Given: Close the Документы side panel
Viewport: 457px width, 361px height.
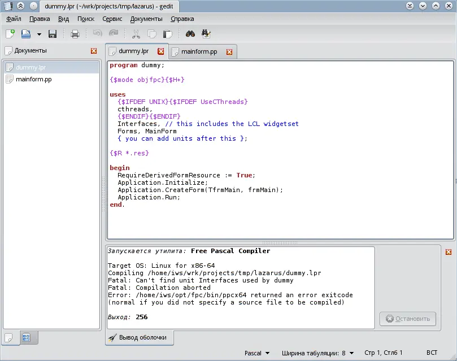Looking at the screenshot, I should pos(94,51).
